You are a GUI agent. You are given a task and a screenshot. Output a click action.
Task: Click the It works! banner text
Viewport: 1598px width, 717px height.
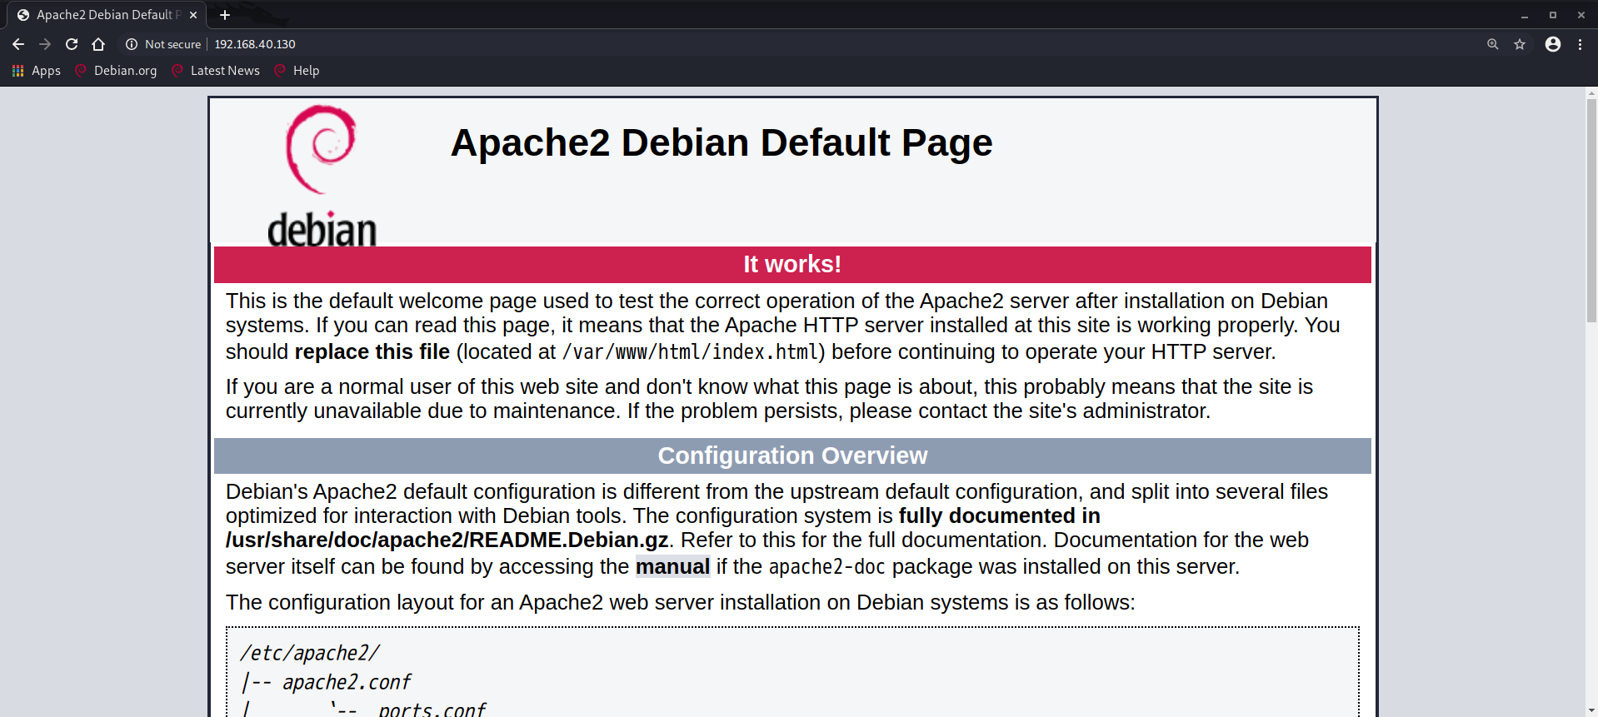pos(792,264)
